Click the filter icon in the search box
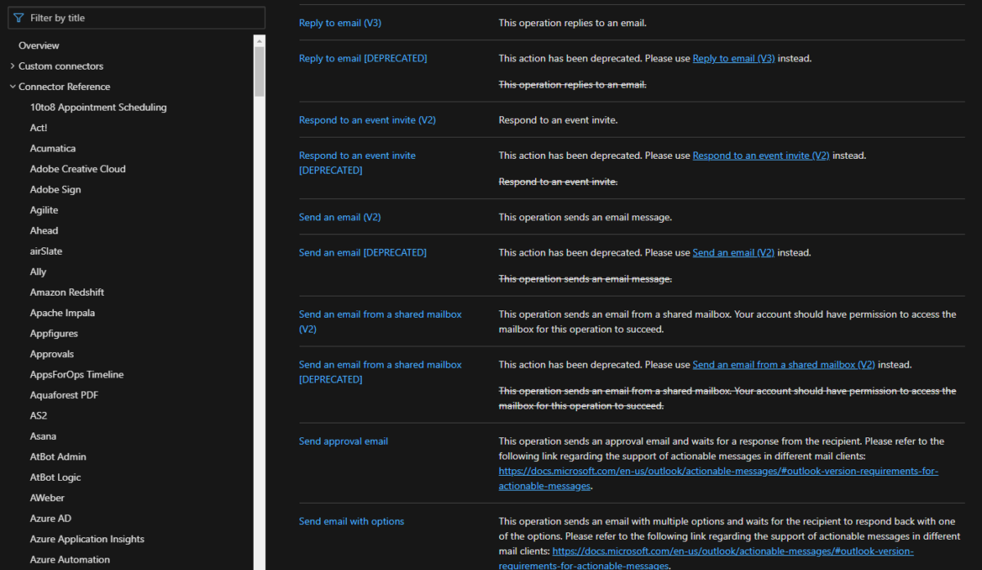The width and height of the screenshot is (982, 570). [16, 17]
